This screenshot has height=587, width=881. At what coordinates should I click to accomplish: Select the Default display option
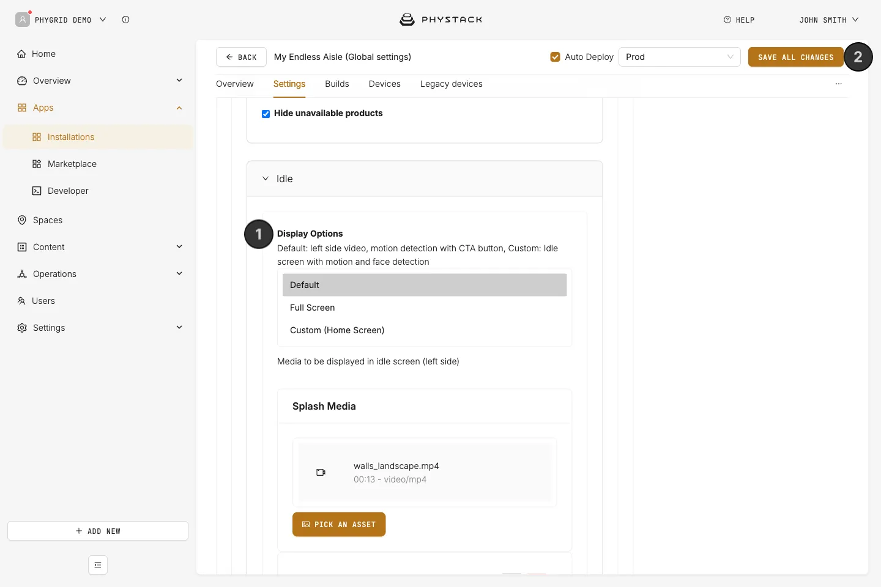click(425, 285)
